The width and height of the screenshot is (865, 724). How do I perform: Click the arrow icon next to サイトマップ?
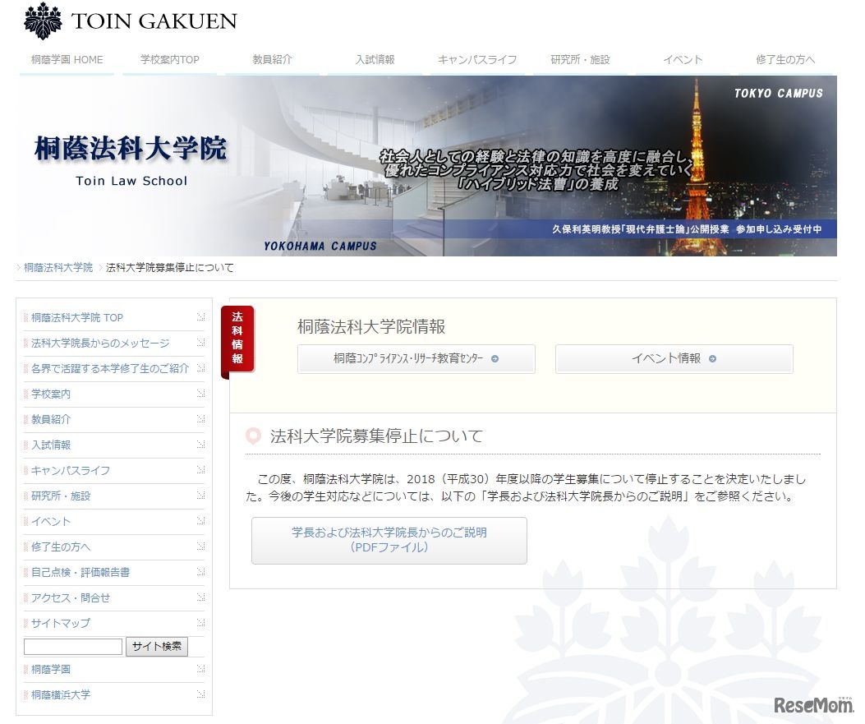(x=200, y=624)
